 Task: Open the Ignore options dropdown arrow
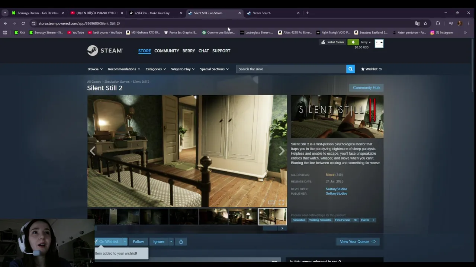point(171,241)
